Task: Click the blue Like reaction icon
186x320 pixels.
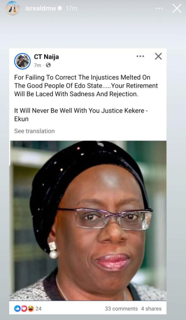Action: [x=17, y=309]
